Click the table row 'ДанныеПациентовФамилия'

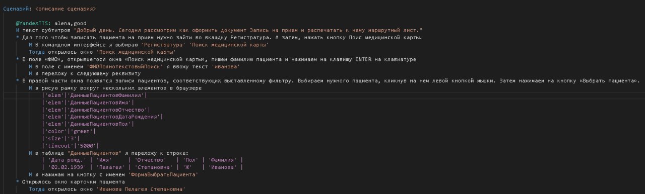pos(95,95)
